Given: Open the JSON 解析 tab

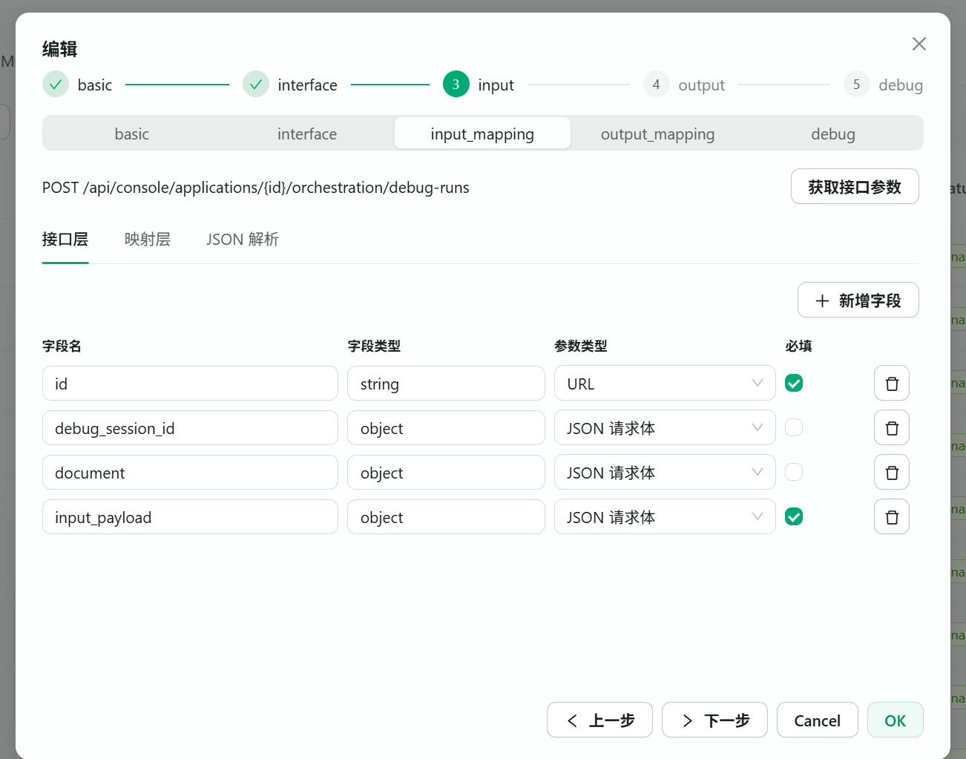Looking at the screenshot, I should (243, 240).
